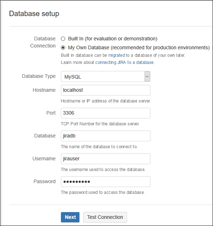Select the Built In database radio button
213x226 pixels.
click(x=63, y=39)
